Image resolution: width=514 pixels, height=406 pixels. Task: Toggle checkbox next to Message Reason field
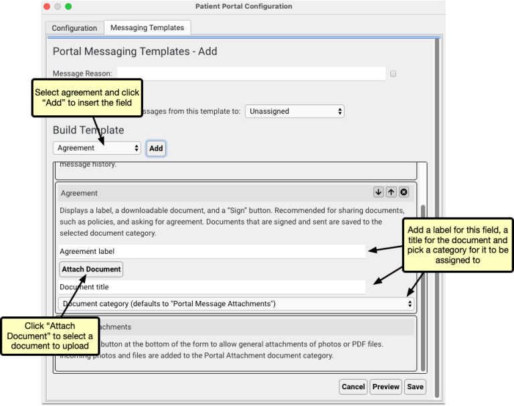[393, 74]
